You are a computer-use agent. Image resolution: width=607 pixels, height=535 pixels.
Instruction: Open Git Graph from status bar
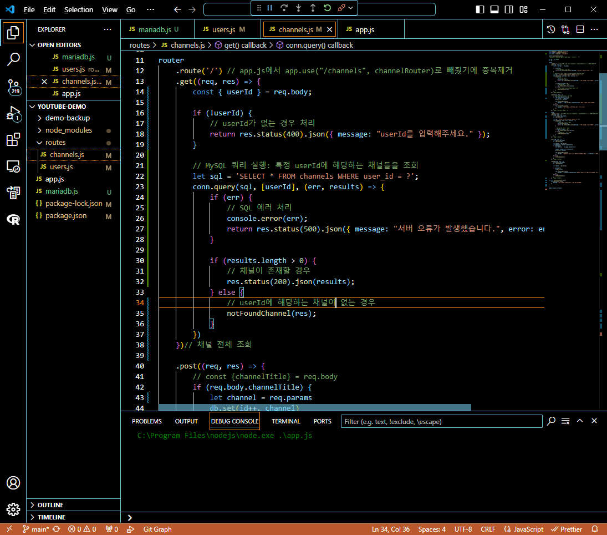click(x=157, y=529)
